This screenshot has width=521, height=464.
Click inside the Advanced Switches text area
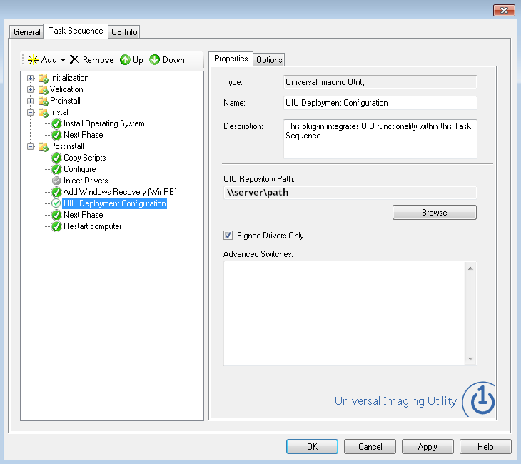(x=344, y=313)
